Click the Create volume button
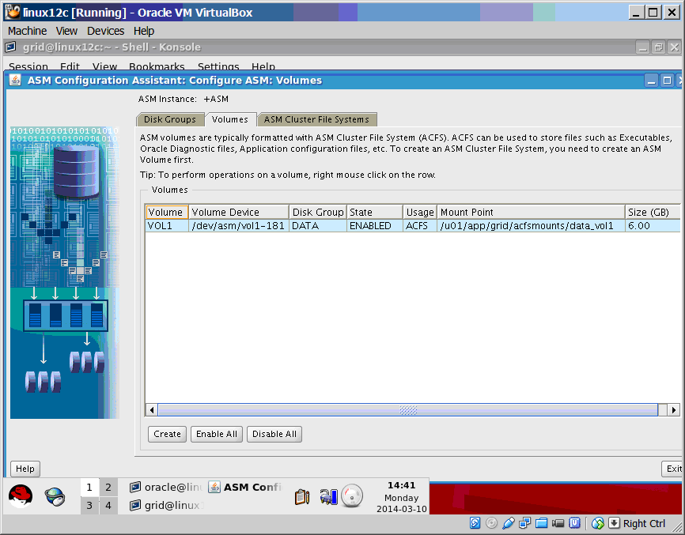This screenshot has width=685, height=535. pyautogui.click(x=167, y=434)
